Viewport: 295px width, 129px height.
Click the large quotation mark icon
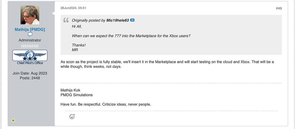[x=66, y=20]
